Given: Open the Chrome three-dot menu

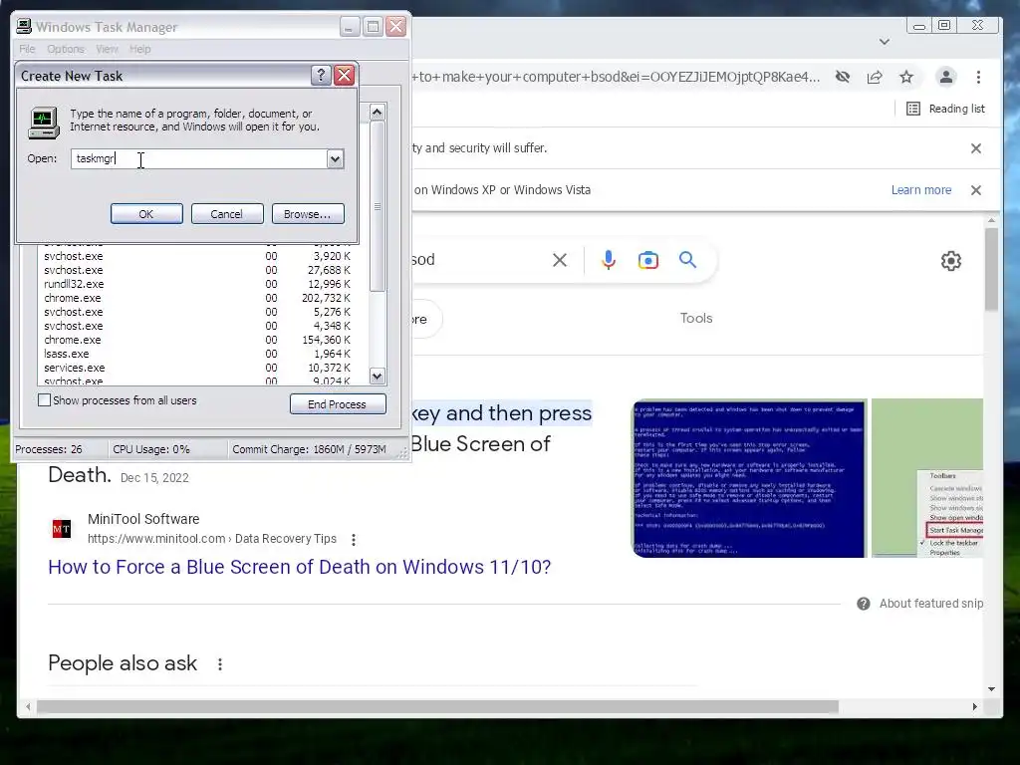Looking at the screenshot, I should coord(978,77).
